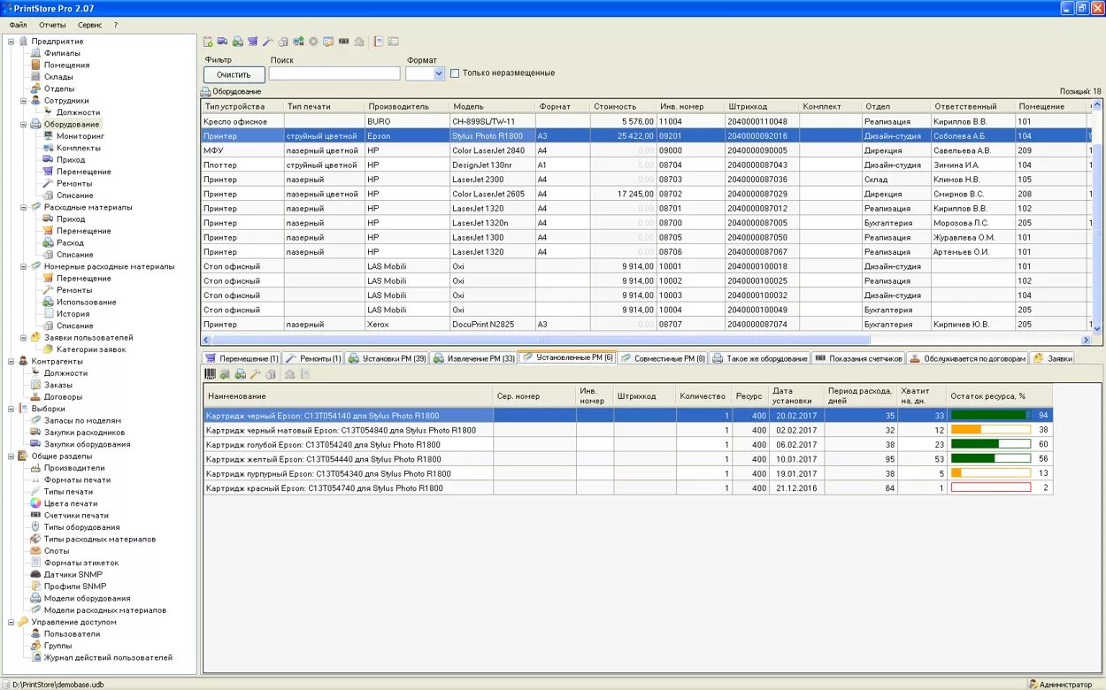Screen dimensions: 1106x690
Task: Select the DocuPrint N2825 Xerox row
Action: 646,325
